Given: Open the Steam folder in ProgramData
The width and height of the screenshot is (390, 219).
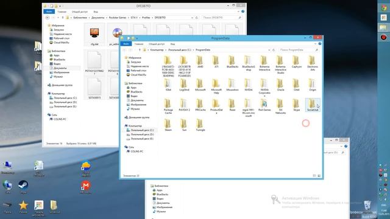Looking at the screenshot, I should point(168,125).
